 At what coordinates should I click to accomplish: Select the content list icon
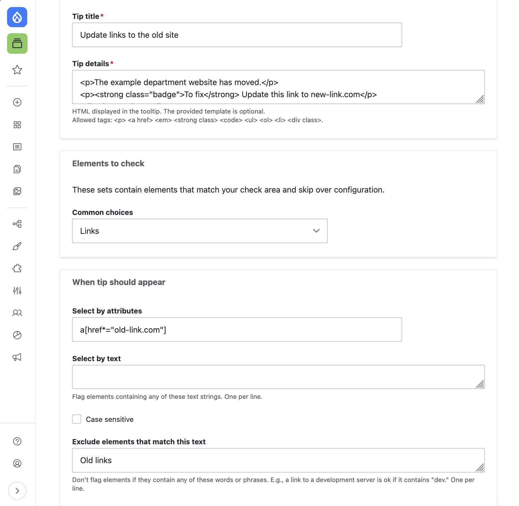(x=17, y=147)
